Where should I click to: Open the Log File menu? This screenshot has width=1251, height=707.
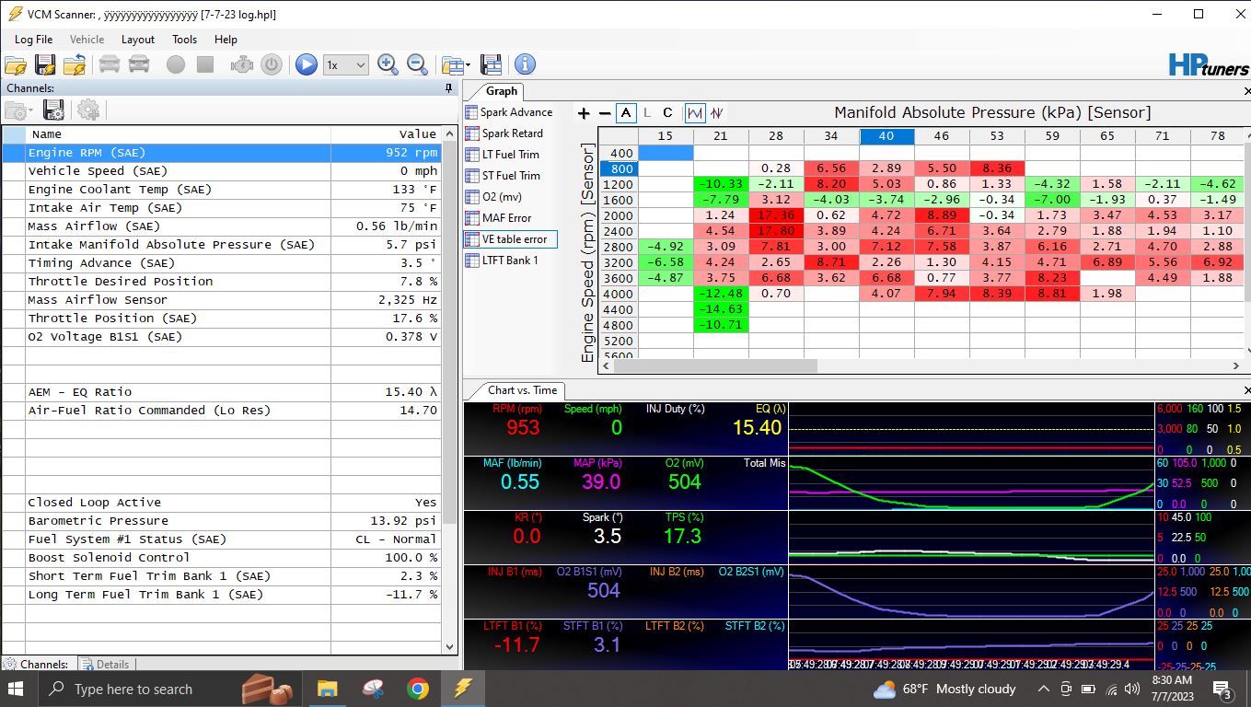33,40
